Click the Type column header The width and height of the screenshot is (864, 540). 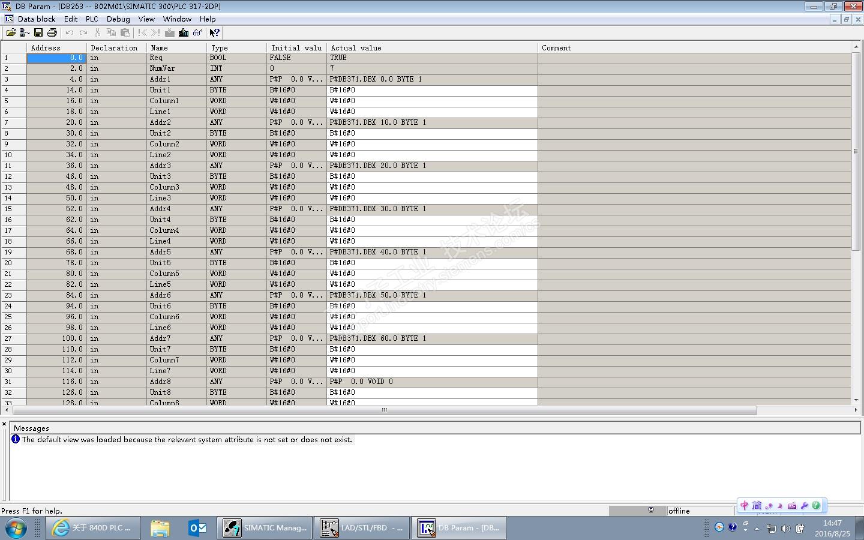click(x=237, y=47)
